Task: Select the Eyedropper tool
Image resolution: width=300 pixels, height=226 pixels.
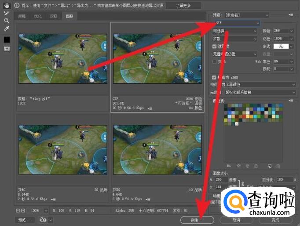Action: (7, 29)
